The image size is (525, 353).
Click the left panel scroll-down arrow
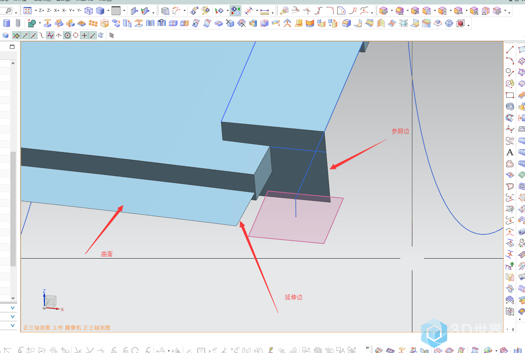pos(13,298)
